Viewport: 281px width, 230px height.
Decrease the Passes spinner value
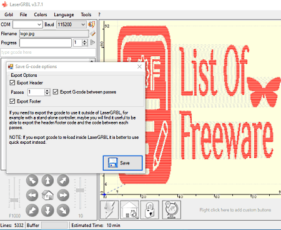pyautogui.click(x=47, y=94)
